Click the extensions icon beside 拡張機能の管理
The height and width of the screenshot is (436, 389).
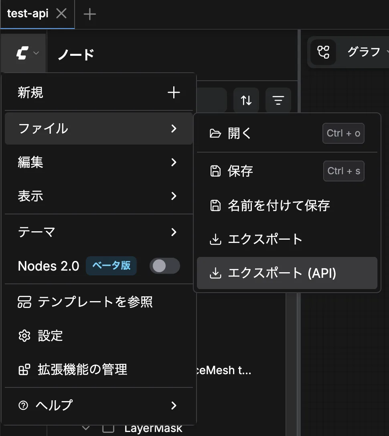click(x=24, y=369)
